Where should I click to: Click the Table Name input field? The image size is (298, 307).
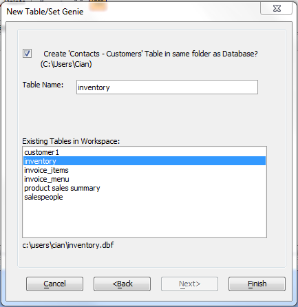pos(167,87)
